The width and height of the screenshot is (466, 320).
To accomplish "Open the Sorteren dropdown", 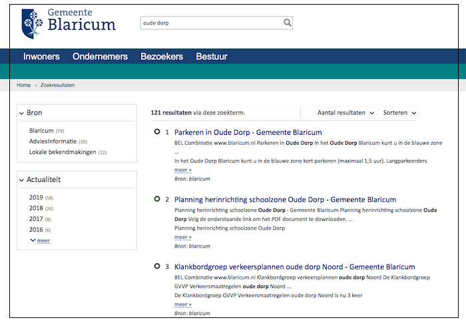I will pos(399,113).
